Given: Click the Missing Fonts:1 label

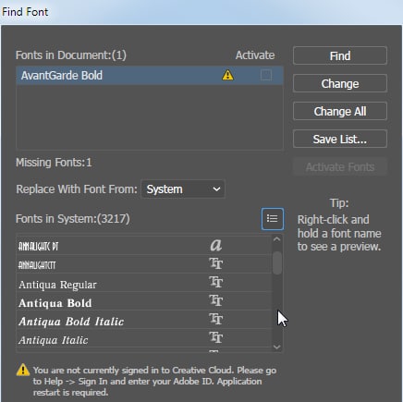Looking at the screenshot, I should (54, 163).
